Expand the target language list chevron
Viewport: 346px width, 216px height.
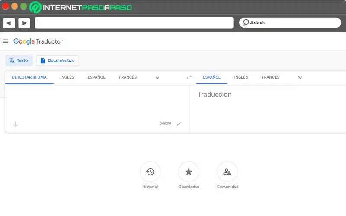tap(300, 77)
